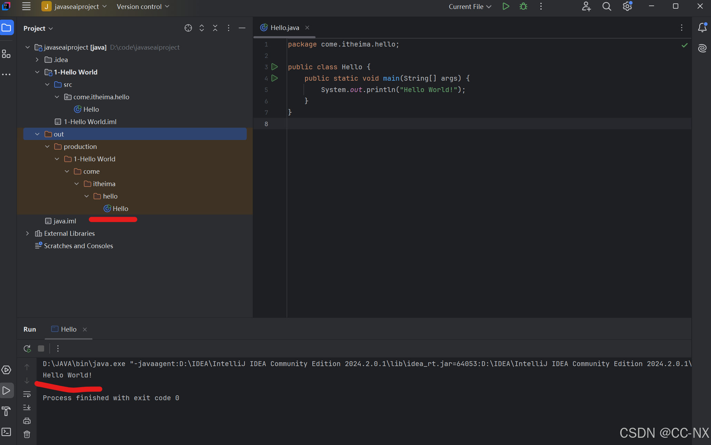Image resolution: width=711 pixels, height=445 pixels.
Task: Toggle scroll to end icon in console
Action: 27,407
